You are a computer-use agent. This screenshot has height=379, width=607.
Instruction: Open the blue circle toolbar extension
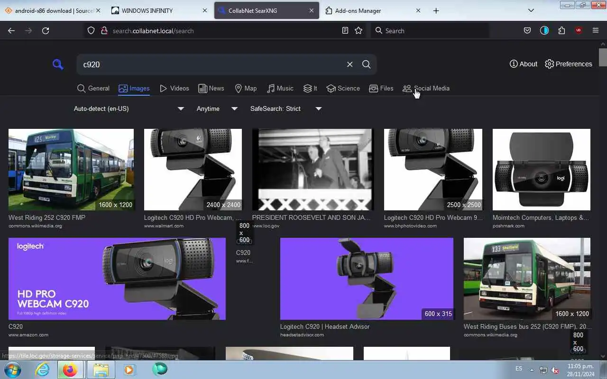[544, 30]
